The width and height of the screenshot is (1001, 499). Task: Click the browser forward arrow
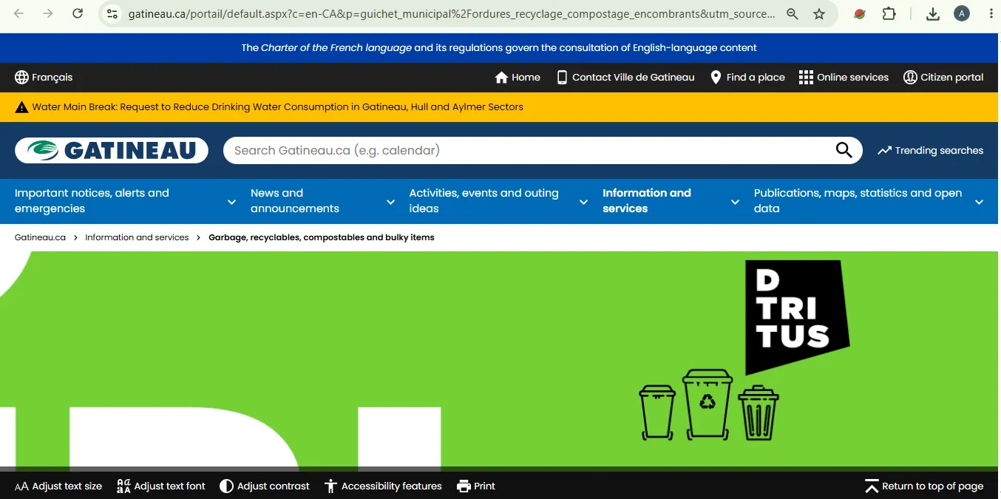pos(48,13)
